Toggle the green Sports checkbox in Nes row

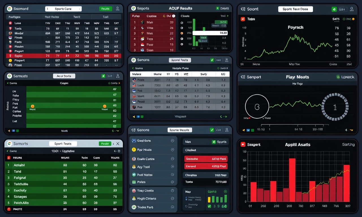[214, 142]
